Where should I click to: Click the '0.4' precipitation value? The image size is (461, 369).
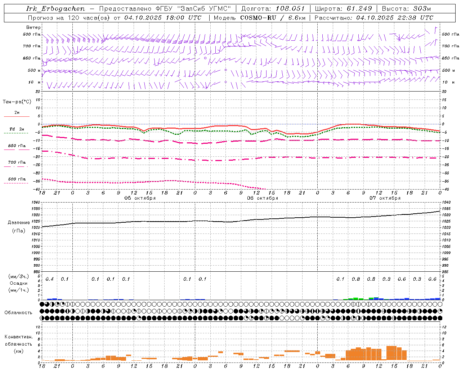[50, 279]
